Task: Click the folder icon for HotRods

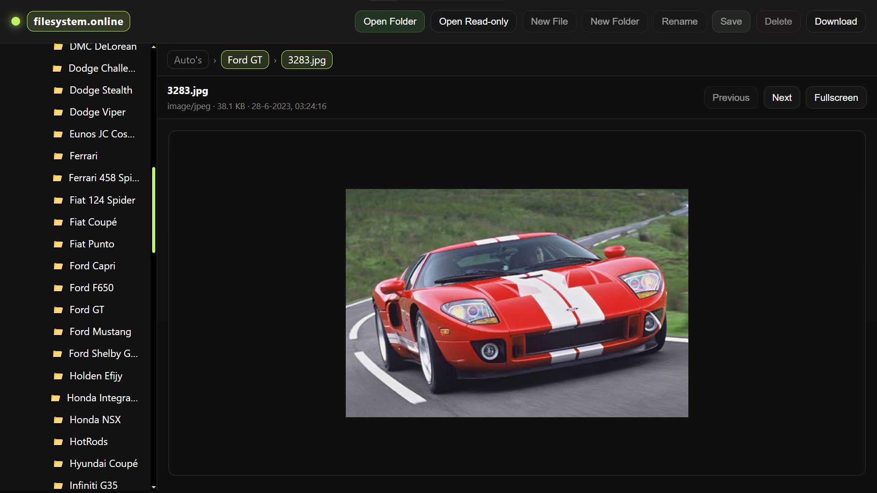Action: (x=58, y=442)
